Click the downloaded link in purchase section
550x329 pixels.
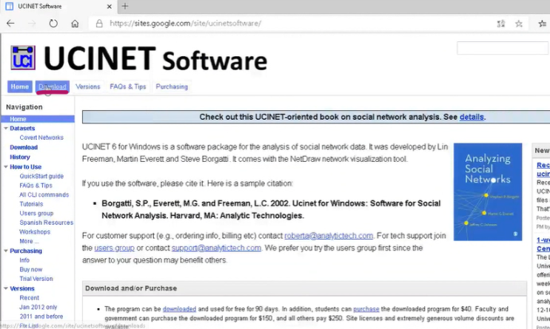(x=179, y=309)
